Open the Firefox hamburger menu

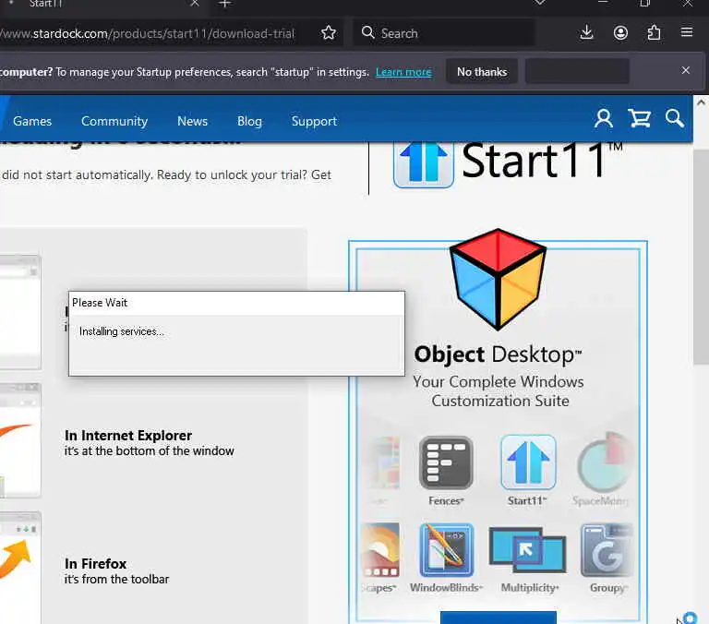(687, 32)
